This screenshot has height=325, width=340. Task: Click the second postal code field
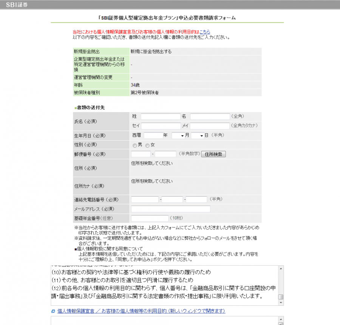tap(165, 154)
